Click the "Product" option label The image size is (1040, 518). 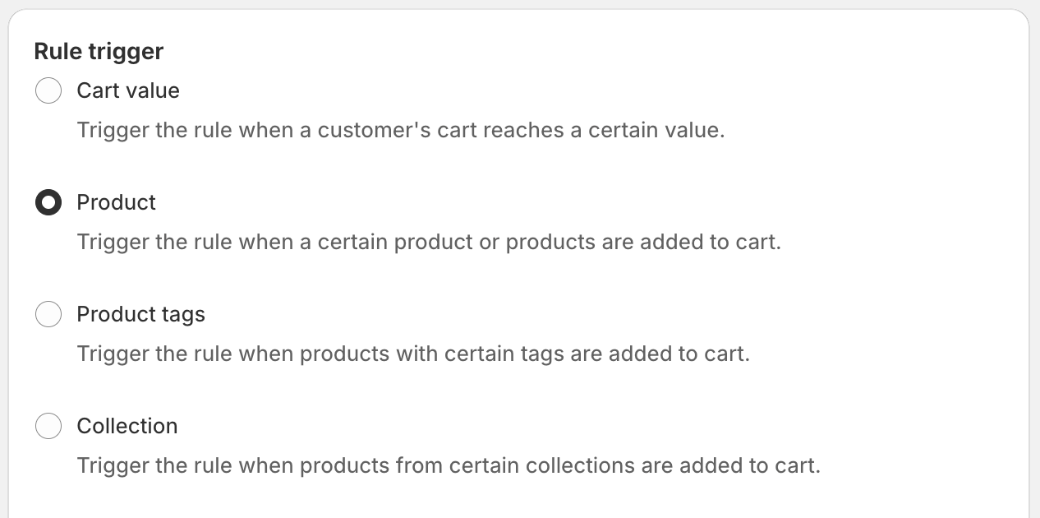click(116, 202)
